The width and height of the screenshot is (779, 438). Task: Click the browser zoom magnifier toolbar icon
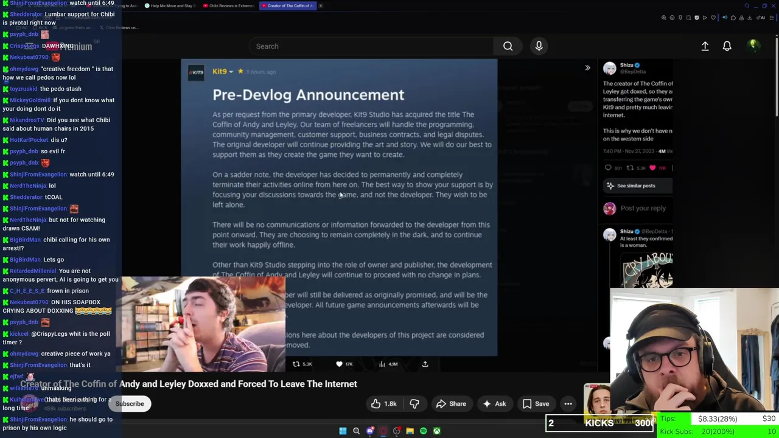click(664, 18)
